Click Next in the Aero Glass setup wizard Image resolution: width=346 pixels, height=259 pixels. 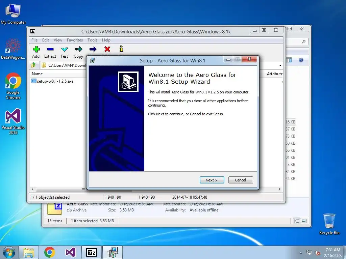[x=212, y=180]
